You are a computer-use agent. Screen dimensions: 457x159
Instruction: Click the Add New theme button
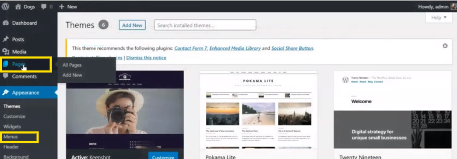[132, 25]
